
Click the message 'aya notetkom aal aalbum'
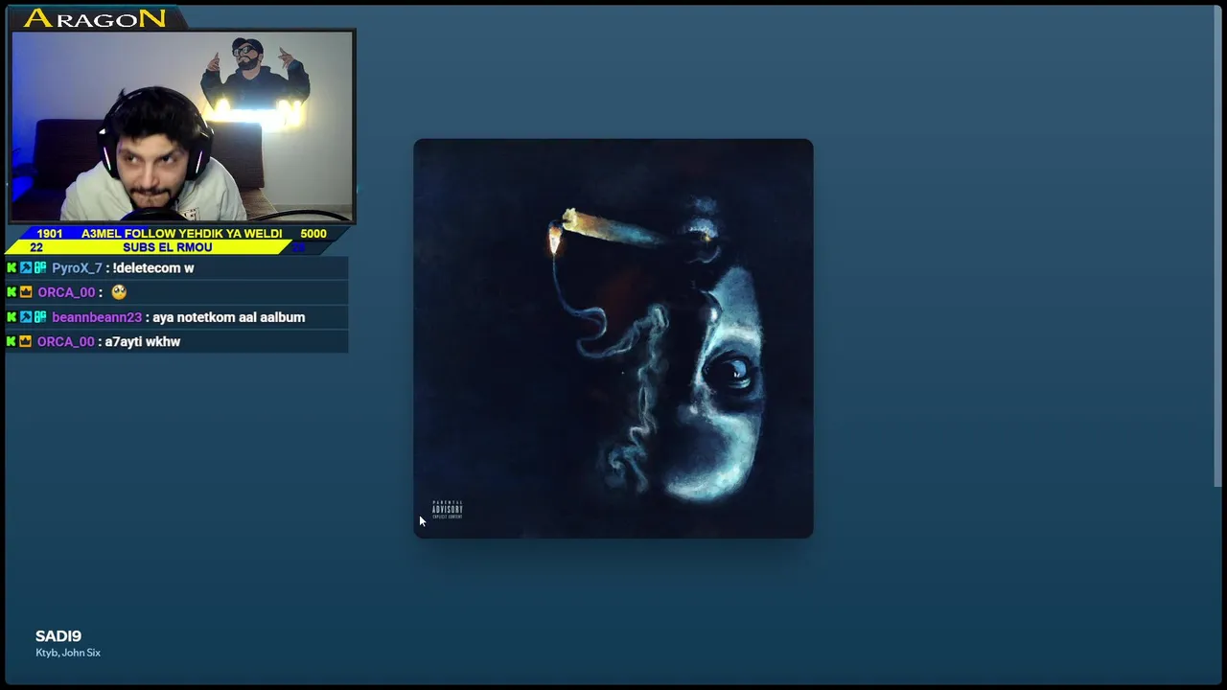tap(228, 317)
